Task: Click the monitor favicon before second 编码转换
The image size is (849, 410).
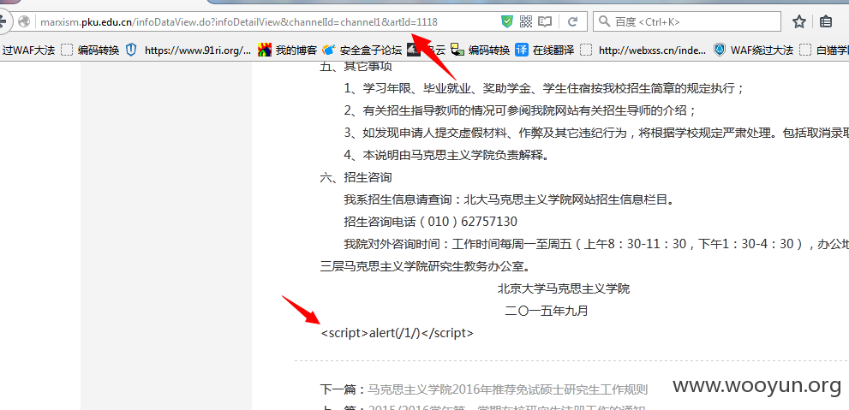Action: tap(458, 51)
